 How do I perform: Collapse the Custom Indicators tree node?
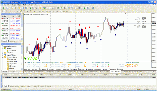coord(3,57)
